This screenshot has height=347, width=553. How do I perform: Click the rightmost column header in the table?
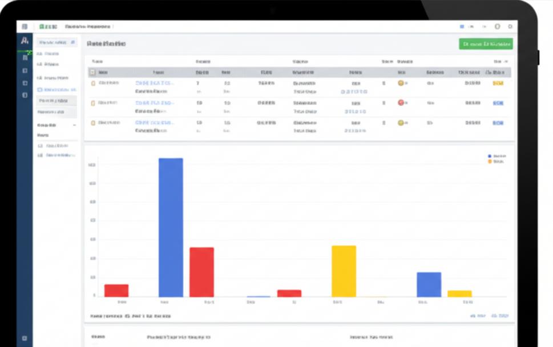point(498,72)
